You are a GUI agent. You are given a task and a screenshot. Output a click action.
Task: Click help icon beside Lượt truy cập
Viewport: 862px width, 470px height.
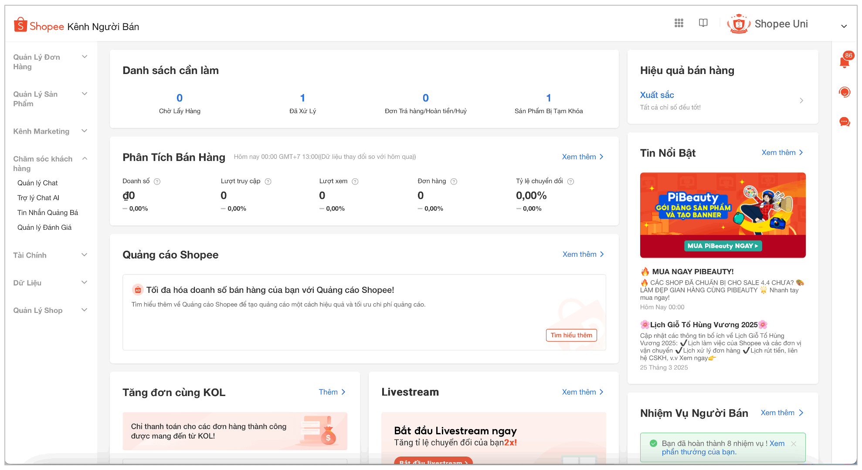pyautogui.click(x=268, y=181)
